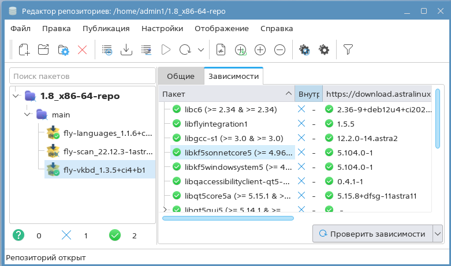Viewport: 451px width, 266px height.
Task: Click the Поиск пакетов search field
Action: click(82, 76)
